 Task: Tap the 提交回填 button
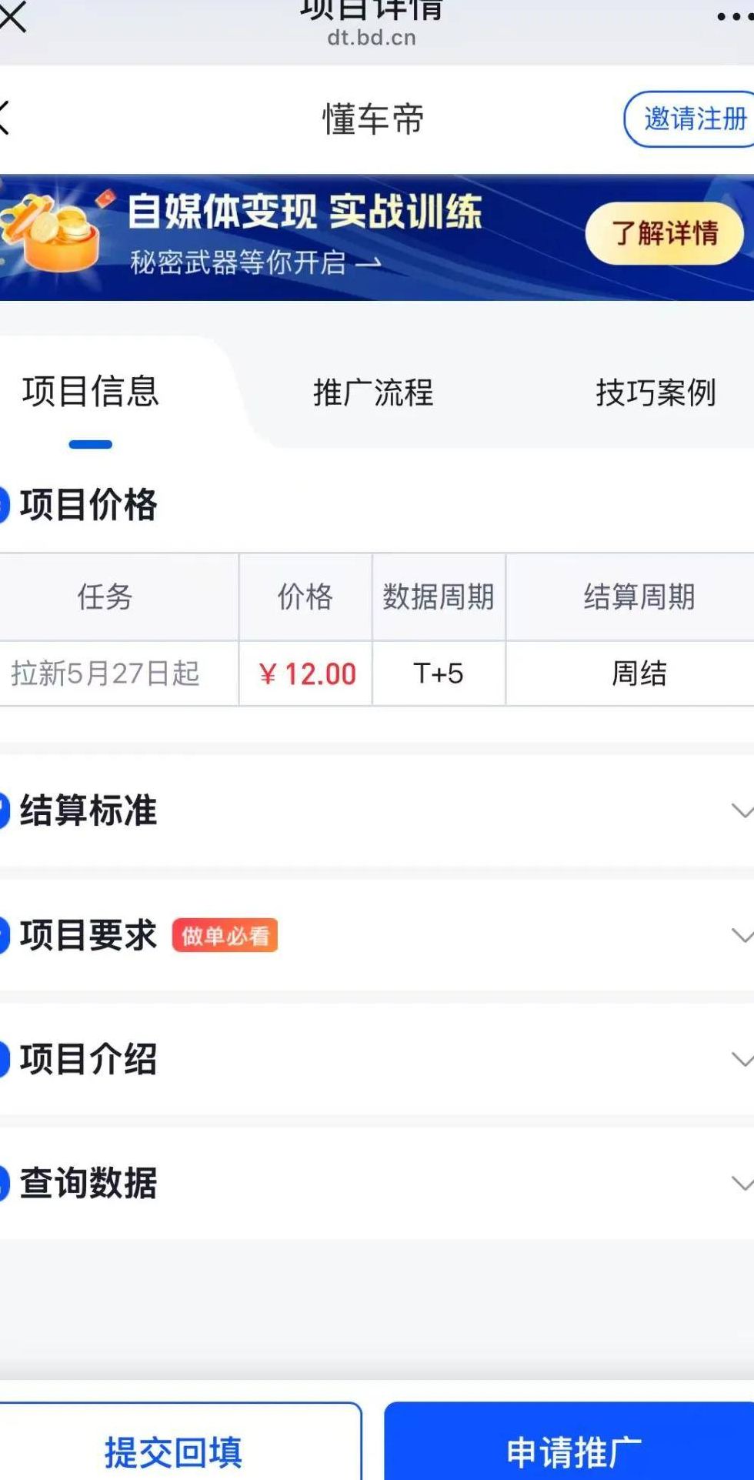(174, 1451)
